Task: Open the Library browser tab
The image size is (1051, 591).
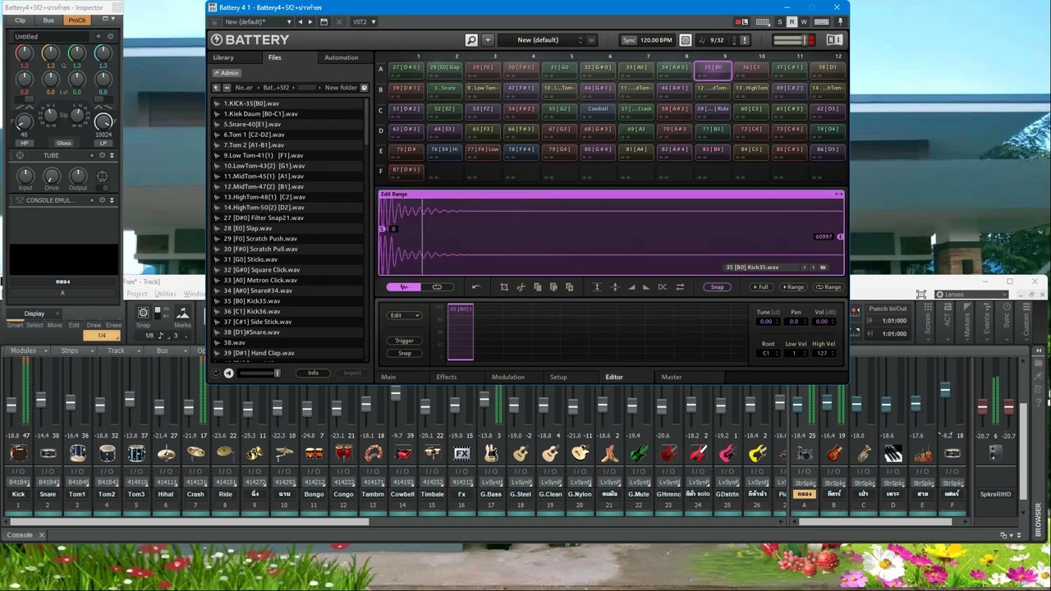Action: point(223,57)
